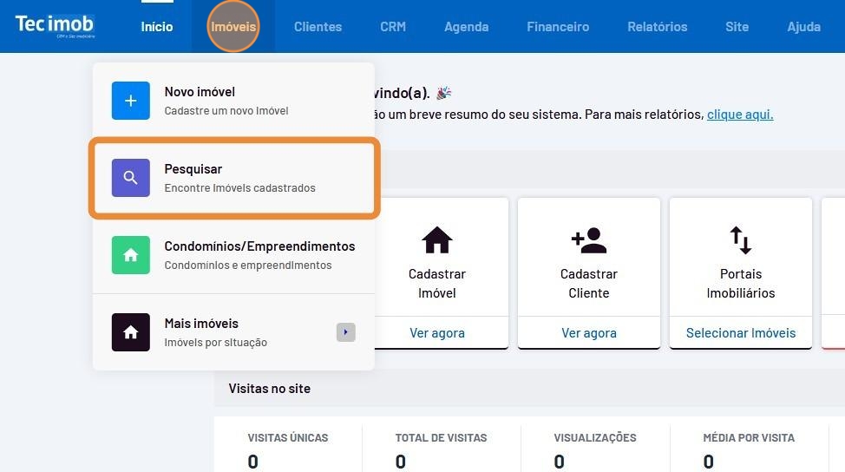Screen dimensions: 845x472
Task: Click the arrows icon in Portais Imobiliários card
Action: click(740, 239)
